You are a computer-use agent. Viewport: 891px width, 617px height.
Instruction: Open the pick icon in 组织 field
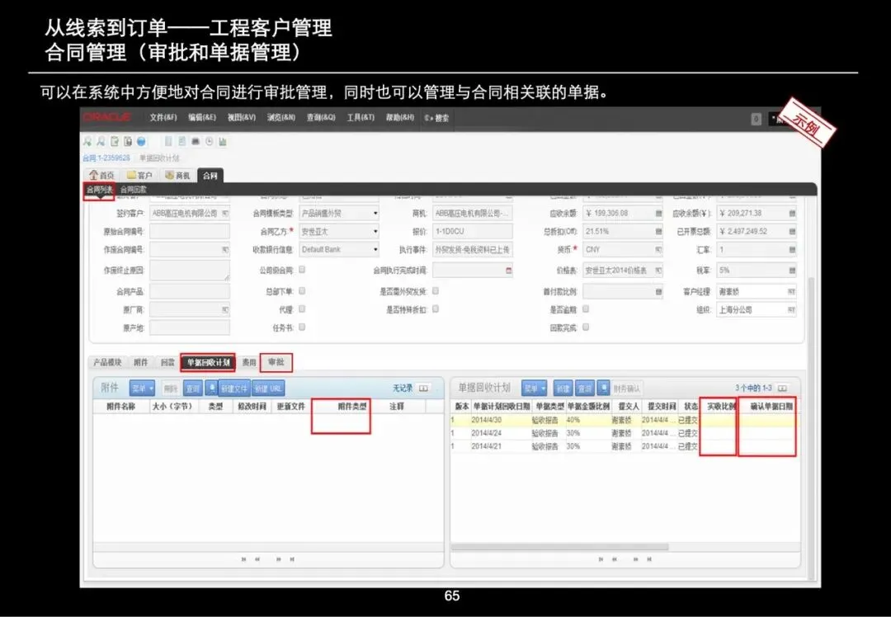tap(791, 309)
